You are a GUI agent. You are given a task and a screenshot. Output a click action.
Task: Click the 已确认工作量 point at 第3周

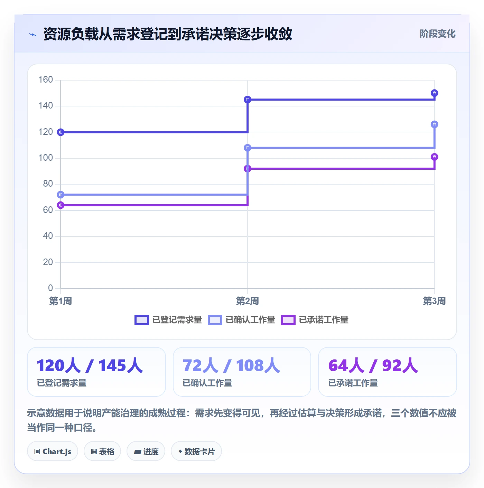[x=435, y=124]
